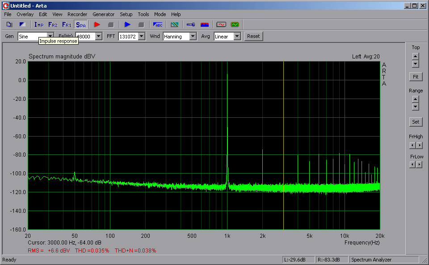Click the red time waveform display icon

click(x=221, y=25)
